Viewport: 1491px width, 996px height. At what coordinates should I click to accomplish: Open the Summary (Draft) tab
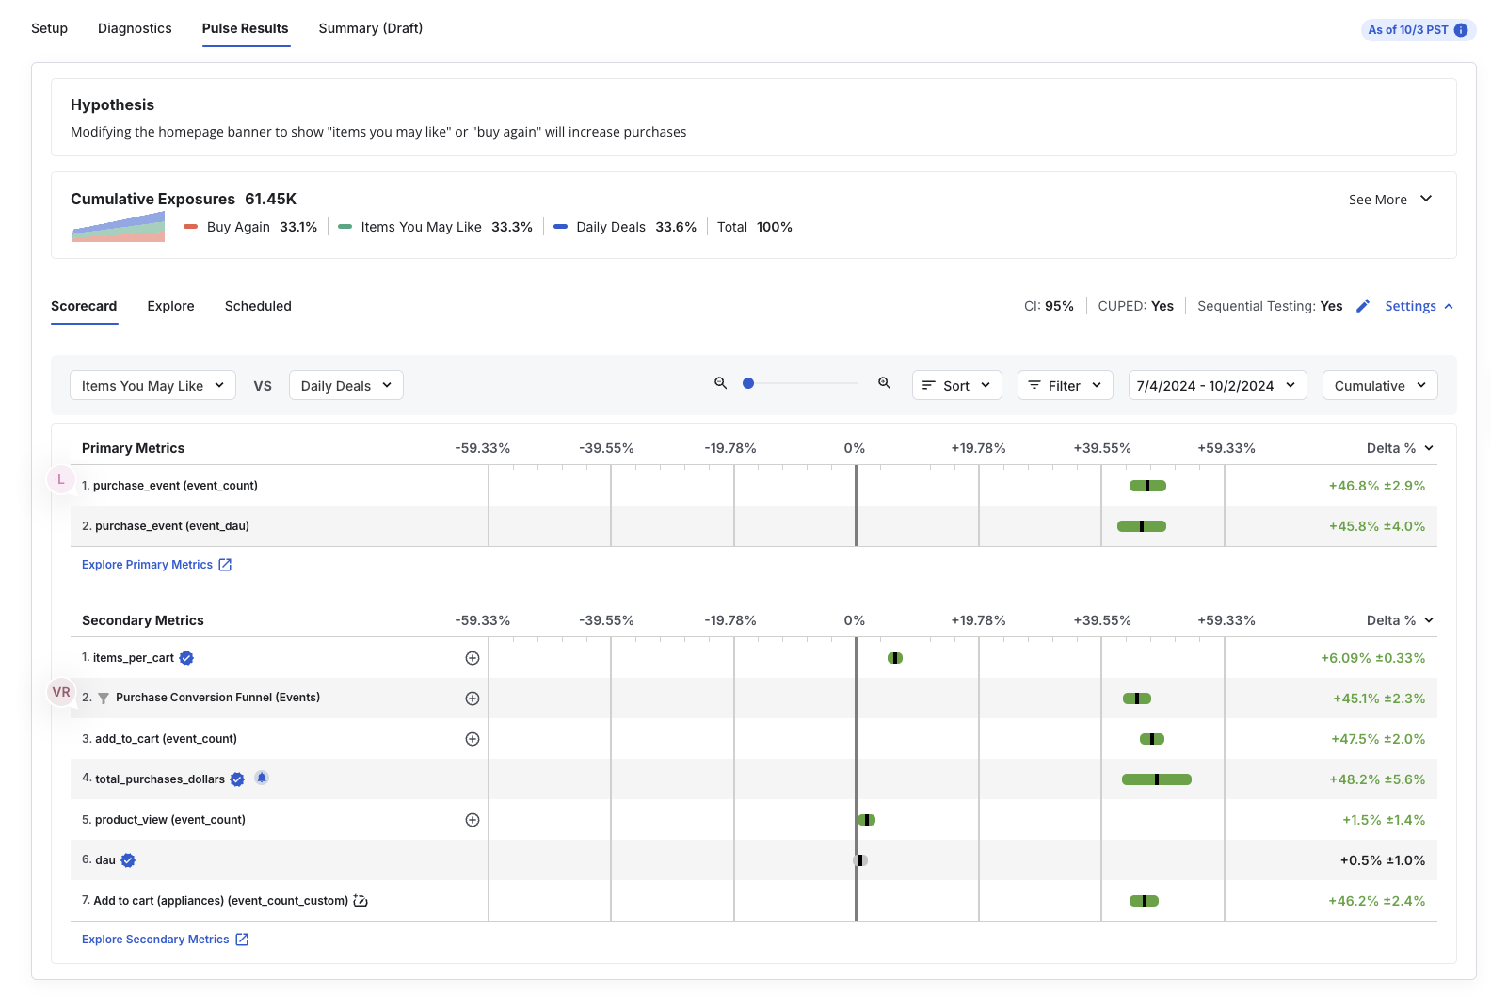coord(370,28)
